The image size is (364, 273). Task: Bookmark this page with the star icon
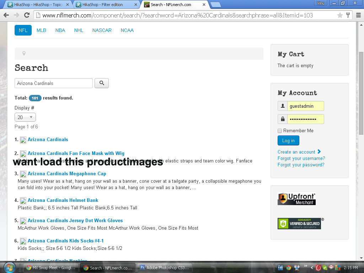[x=340, y=15]
